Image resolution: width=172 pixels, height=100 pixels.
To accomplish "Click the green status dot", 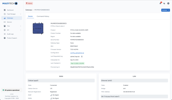I will point(3,90).
